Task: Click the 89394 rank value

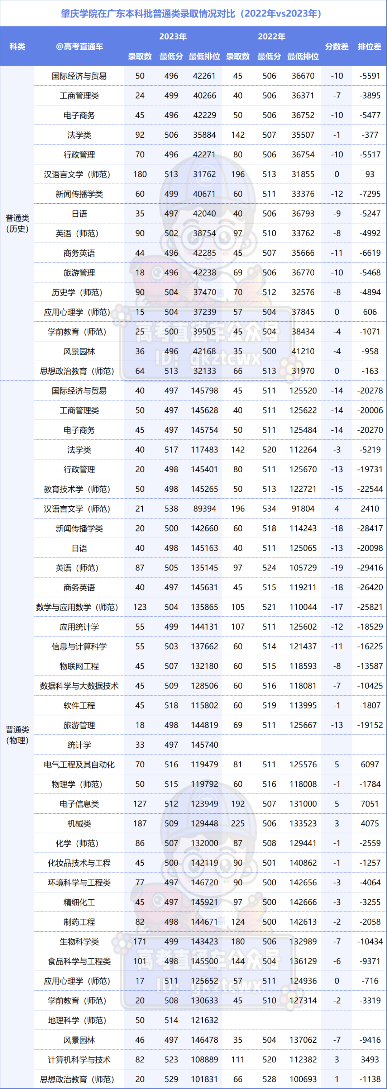Action: 205,508
